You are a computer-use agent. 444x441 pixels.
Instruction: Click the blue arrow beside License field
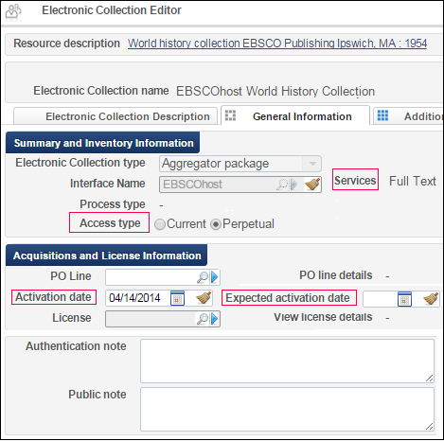click(x=215, y=319)
